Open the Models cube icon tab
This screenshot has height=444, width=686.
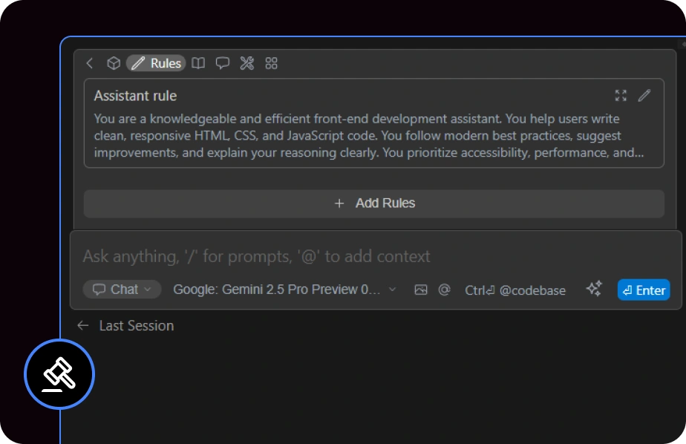pyautogui.click(x=114, y=63)
